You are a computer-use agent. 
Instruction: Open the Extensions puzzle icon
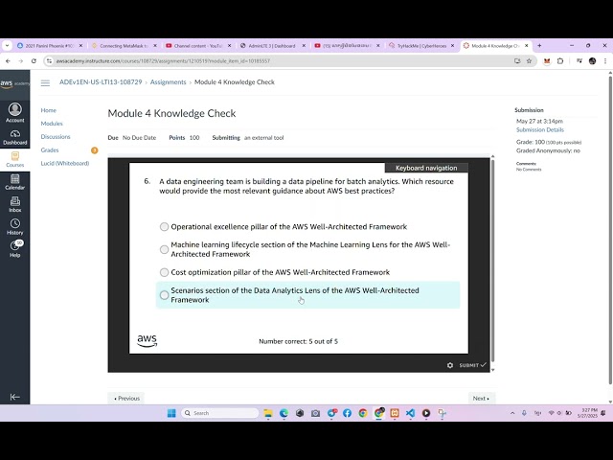(x=560, y=61)
